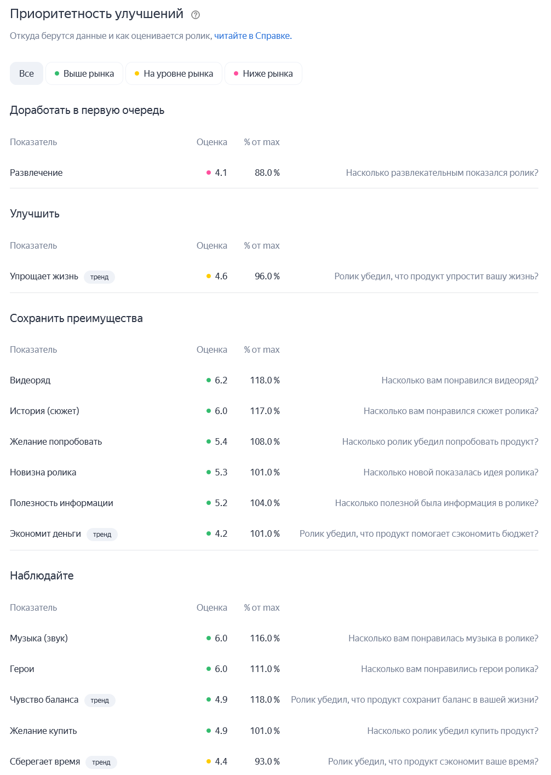Open the 'История (сюжет)' indicator
Viewport: 551px width, 775px height.
[x=44, y=411]
